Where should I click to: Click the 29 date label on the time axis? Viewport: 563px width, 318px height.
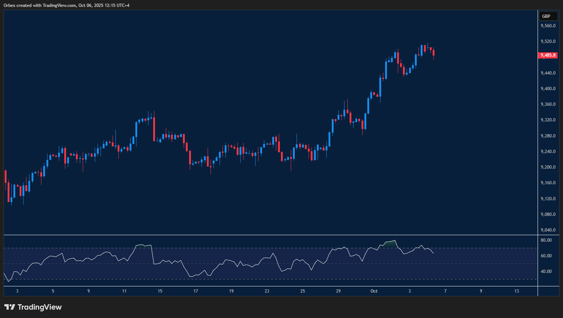(x=338, y=291)
